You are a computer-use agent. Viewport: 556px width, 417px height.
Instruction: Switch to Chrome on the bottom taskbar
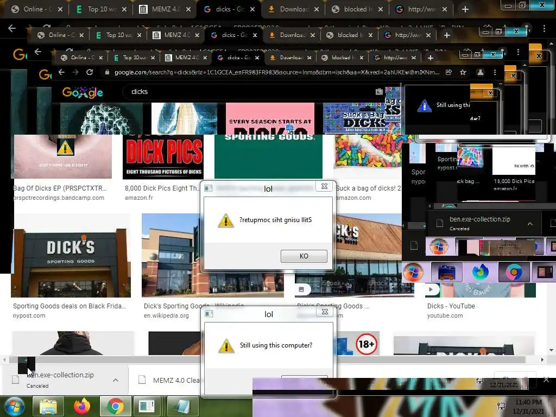coord(115,406)
